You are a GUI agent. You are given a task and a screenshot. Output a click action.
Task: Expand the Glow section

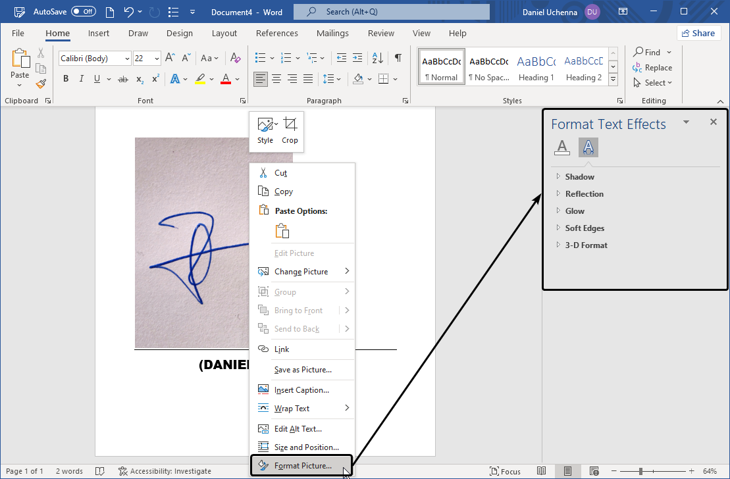click(574, 211)
